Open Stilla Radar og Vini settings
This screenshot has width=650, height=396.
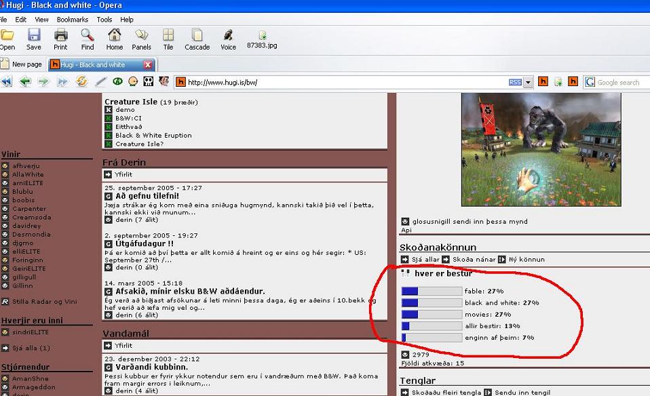[44, 302]
